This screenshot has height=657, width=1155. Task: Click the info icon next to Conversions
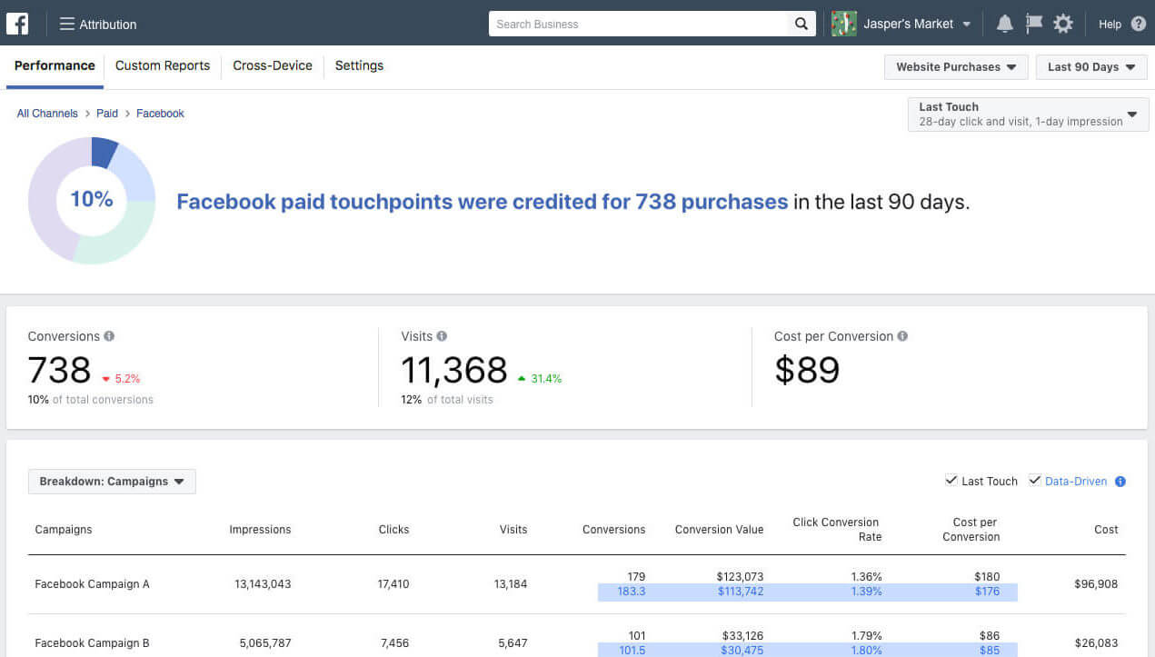[109, 336]
